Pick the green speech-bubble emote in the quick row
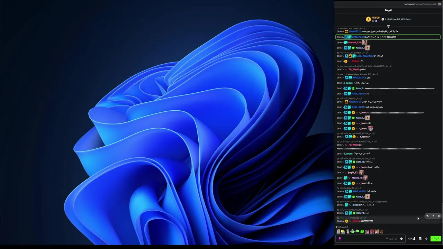 point(362,231)
